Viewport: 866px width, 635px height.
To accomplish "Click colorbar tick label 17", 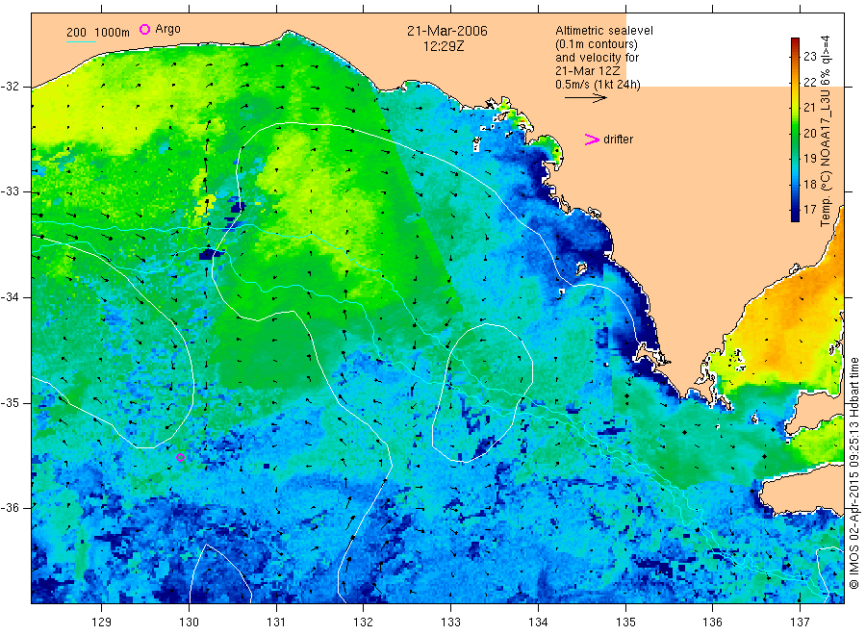I will [x=809, y=210].
